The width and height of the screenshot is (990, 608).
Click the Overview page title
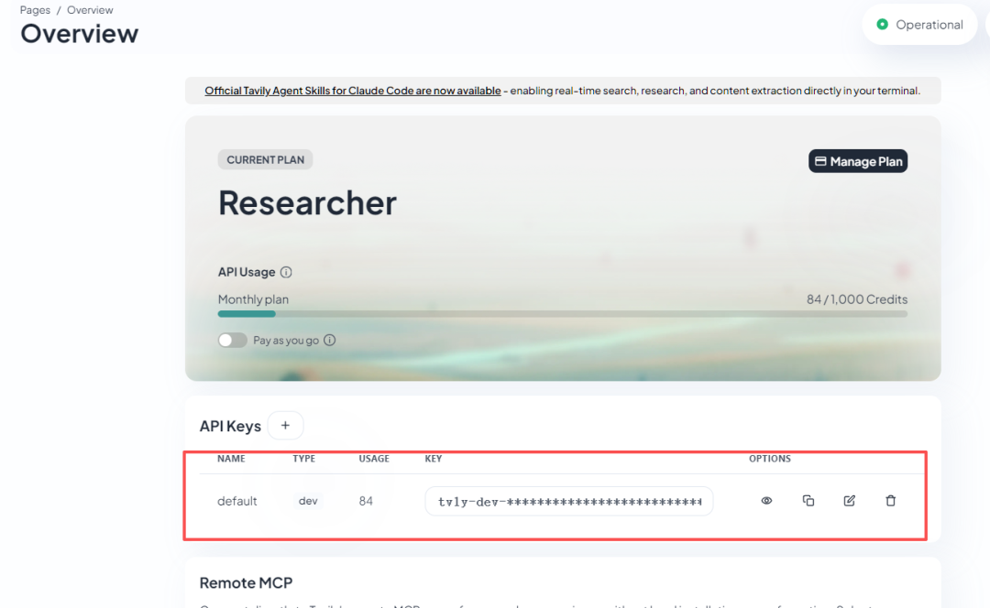80,34
